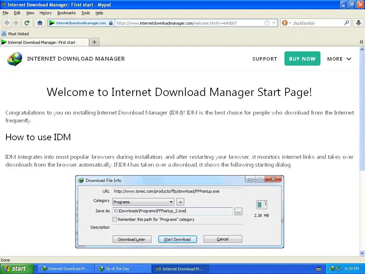Open the list all tabs grid icon
Viewport: 365px width, 274px height.
click(361, 42)
